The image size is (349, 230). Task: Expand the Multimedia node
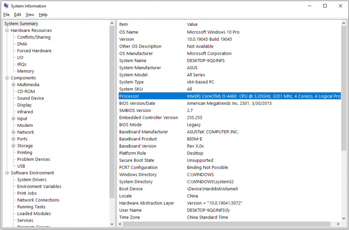(x=14, y=84)
